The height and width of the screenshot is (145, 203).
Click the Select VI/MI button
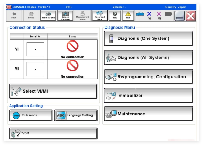click(53, 91)
